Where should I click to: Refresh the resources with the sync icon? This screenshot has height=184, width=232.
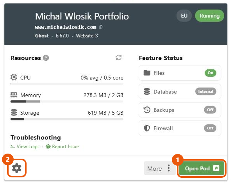(x=119, y=58)
